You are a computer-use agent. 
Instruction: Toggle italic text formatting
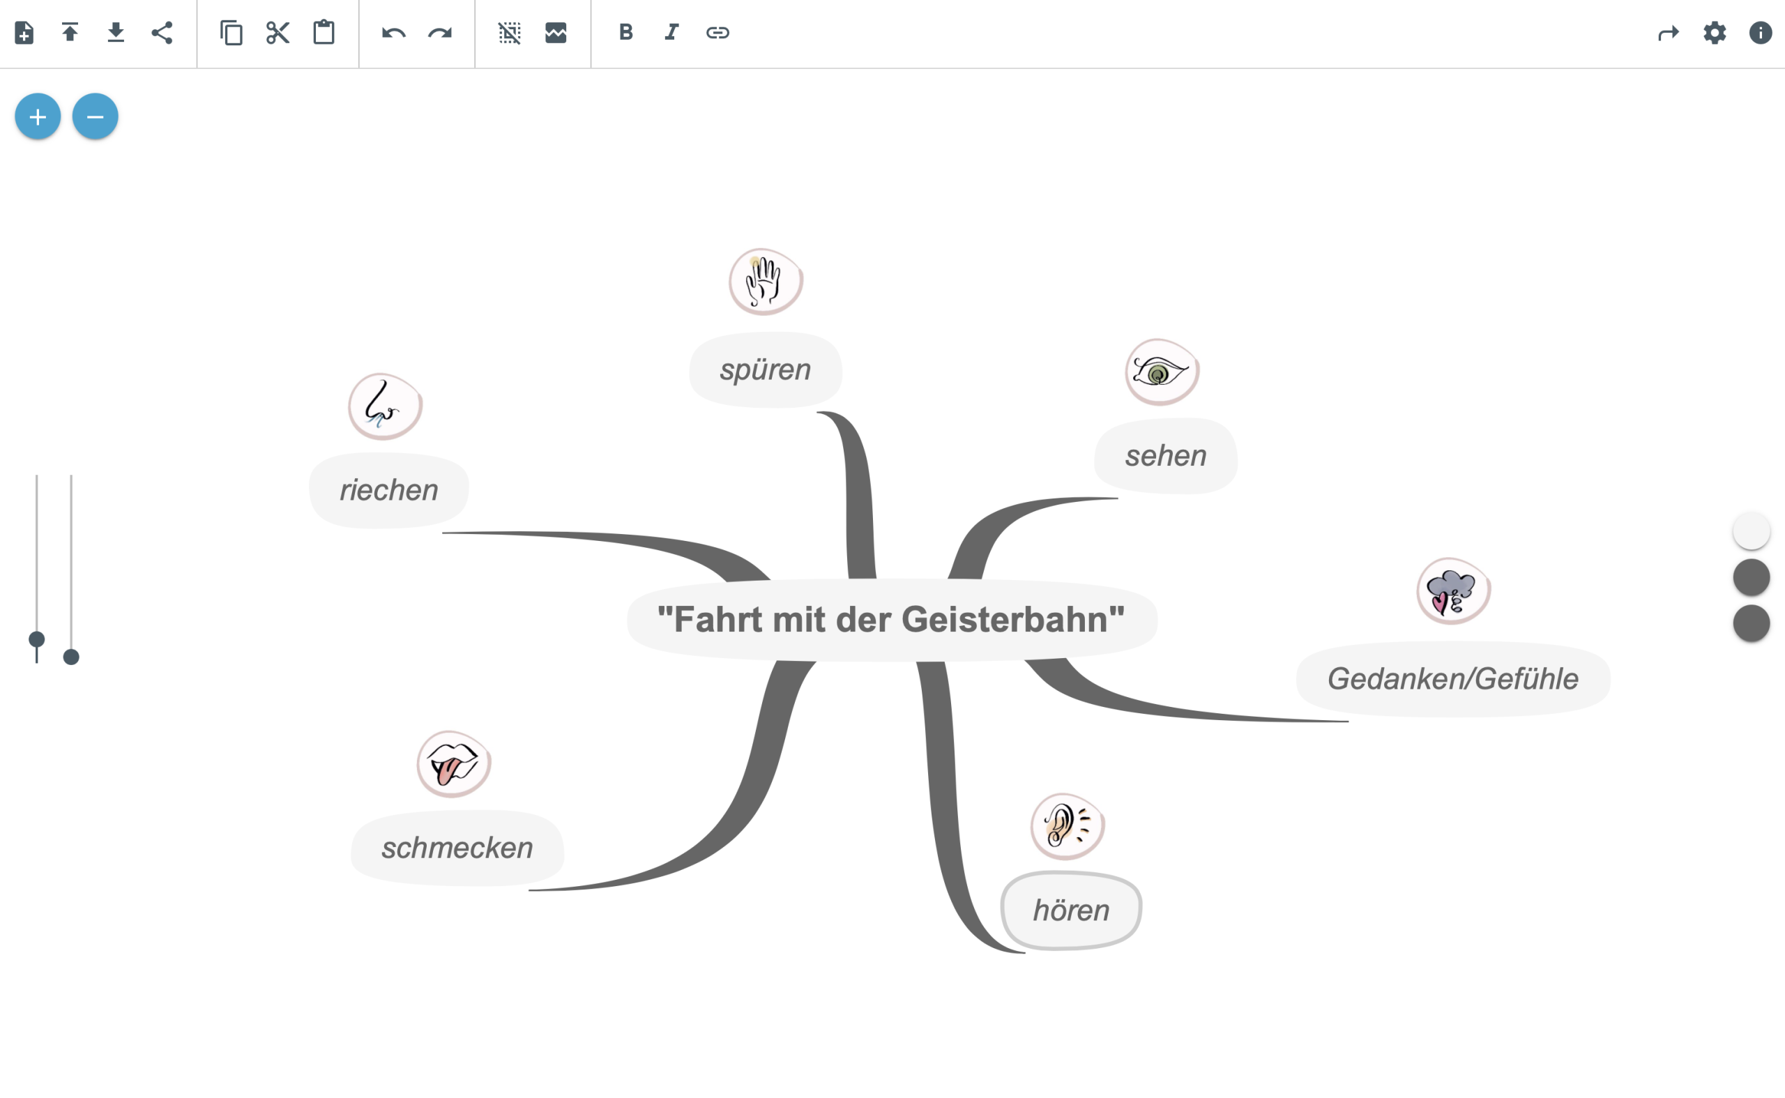click(671, 33)
